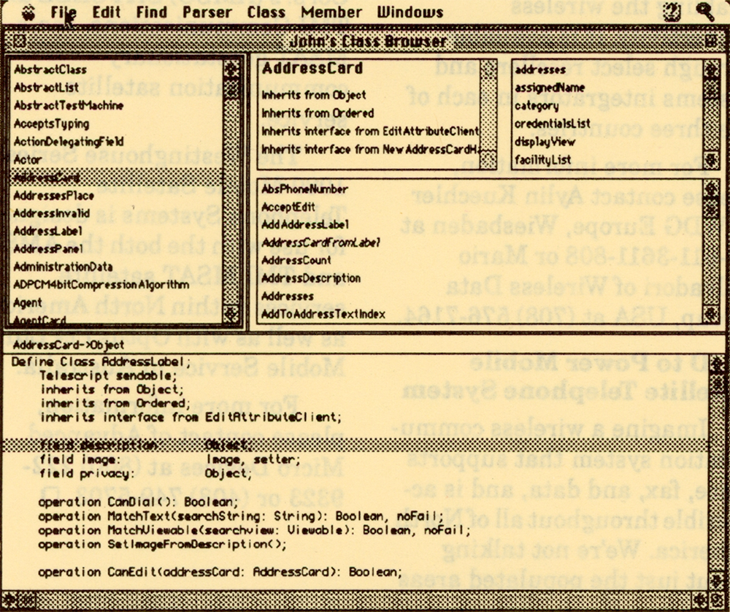Close John's Class Browser window
Image resolution: width=730 pixels, height=612 pixels.
[19, 42]
